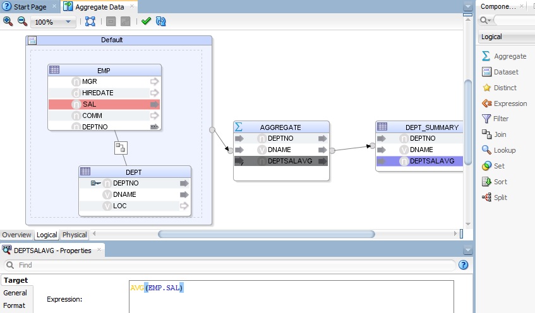Select the LOC attribute in DEPT
The height and width of the screenshot is (313, 535).
[135, 206]
